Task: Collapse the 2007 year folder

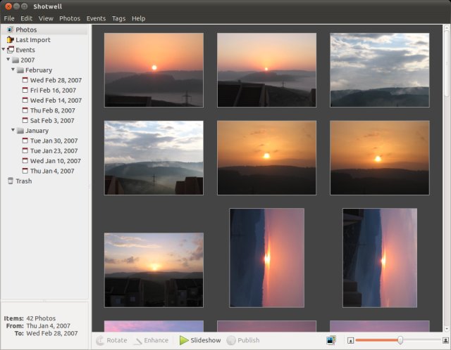Action: [8, 60]
